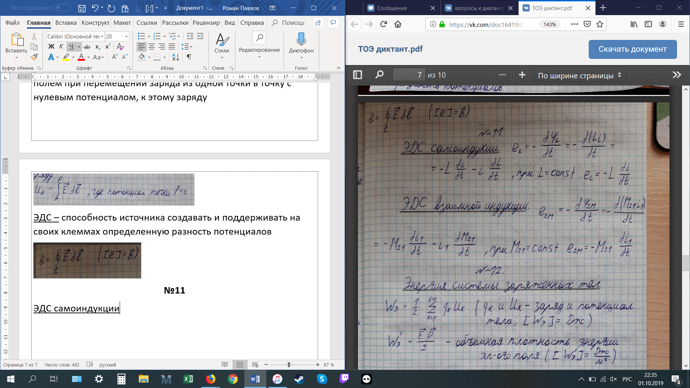The image size is (690, 388).
Task: Decrease paragraph indent
Action: pos(190,36)
